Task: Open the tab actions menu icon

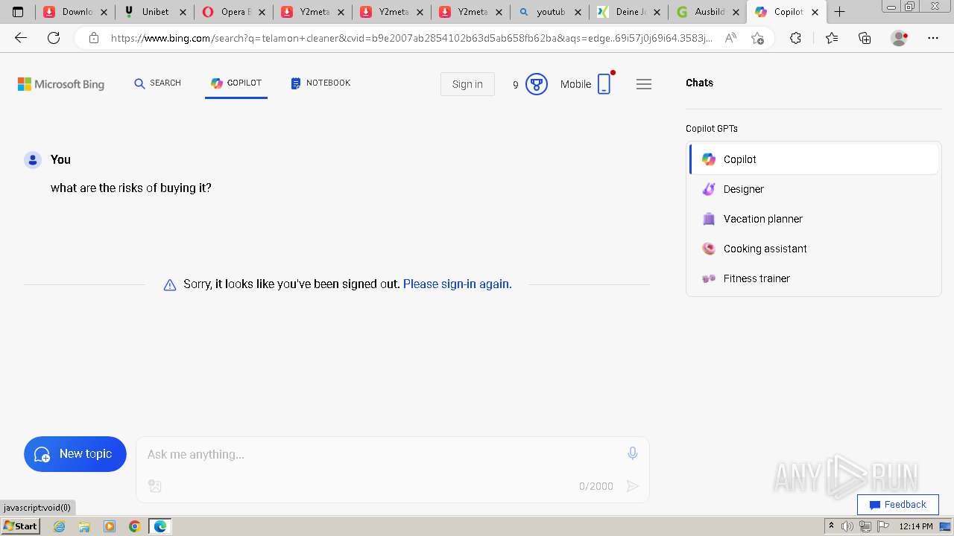Action: pos(18,12)
